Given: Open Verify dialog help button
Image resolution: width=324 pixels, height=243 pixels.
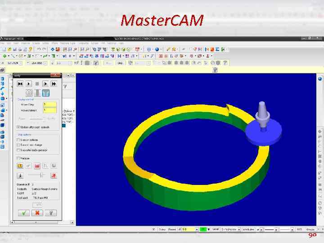Looking at the screenshot, I should point(51,213).
